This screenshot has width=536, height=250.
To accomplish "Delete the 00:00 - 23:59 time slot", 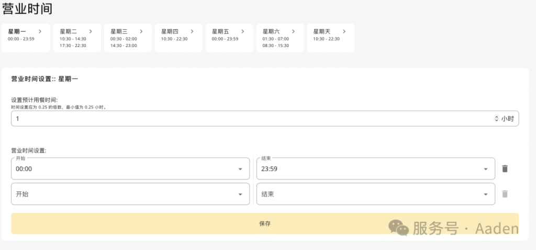I will 505,169.
